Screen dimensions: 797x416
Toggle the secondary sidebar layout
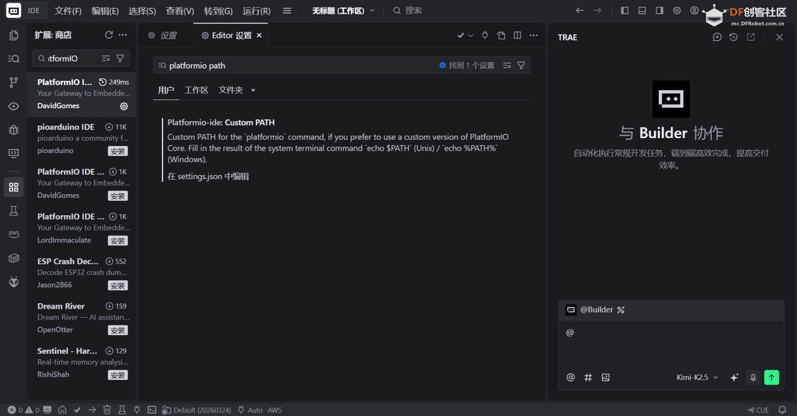pyautogui.click(x=659, y=10)
